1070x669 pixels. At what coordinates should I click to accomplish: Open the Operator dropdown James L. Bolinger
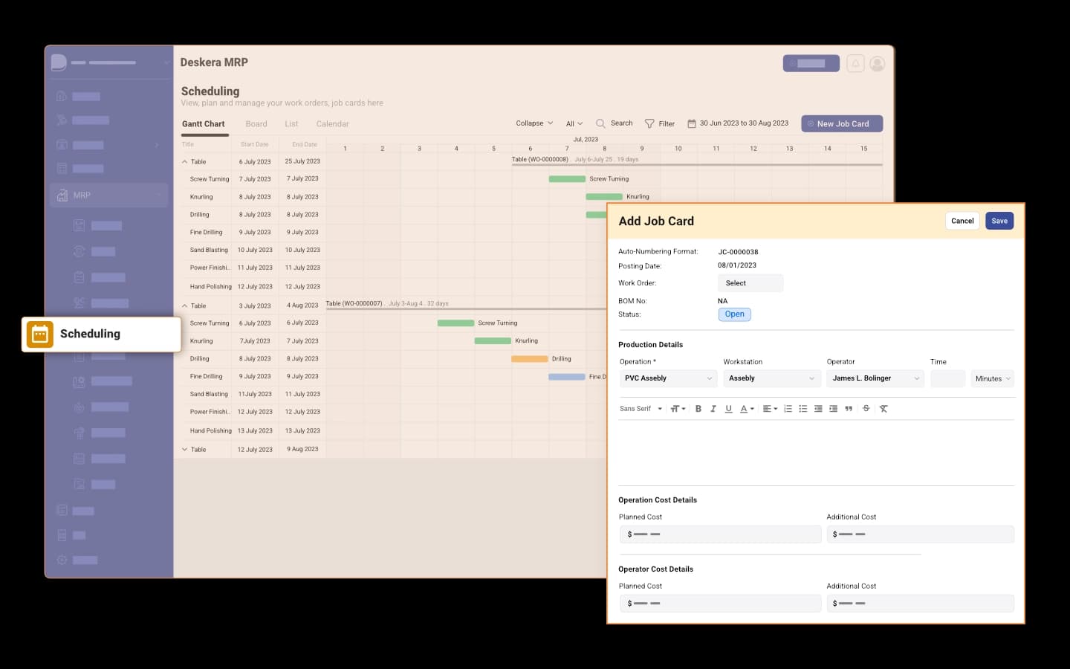(875, 378)
